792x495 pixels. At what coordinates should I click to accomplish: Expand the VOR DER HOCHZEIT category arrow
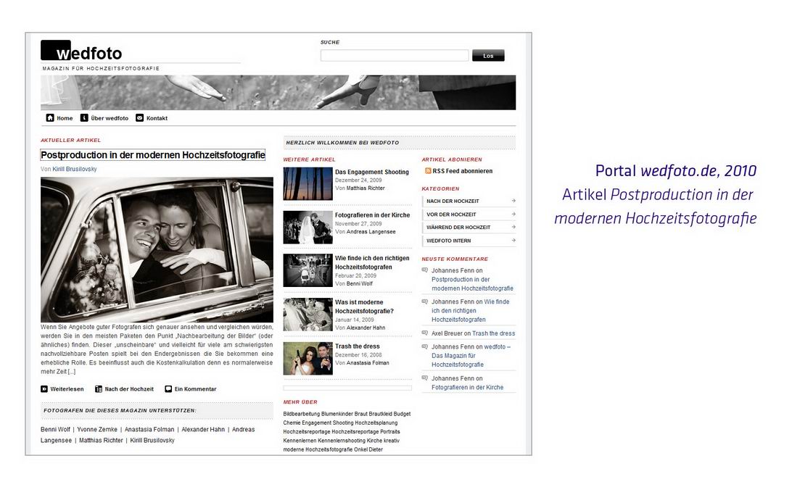pyautogui.click(x=513, y=215)
